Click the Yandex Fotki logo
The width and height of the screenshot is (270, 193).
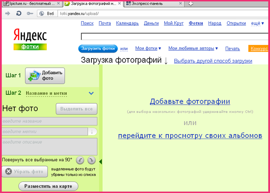[x=30, y=39]
